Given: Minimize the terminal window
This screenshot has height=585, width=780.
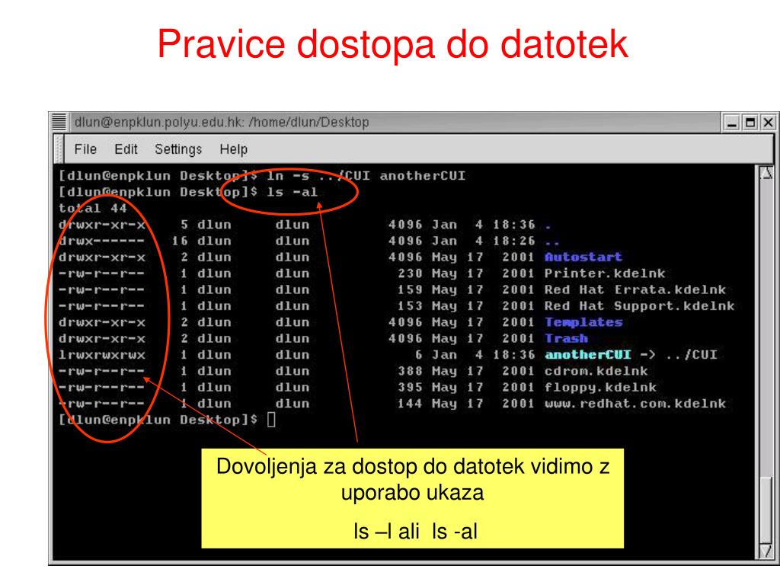Looking at the screenshot, I should tap(731, 123).
